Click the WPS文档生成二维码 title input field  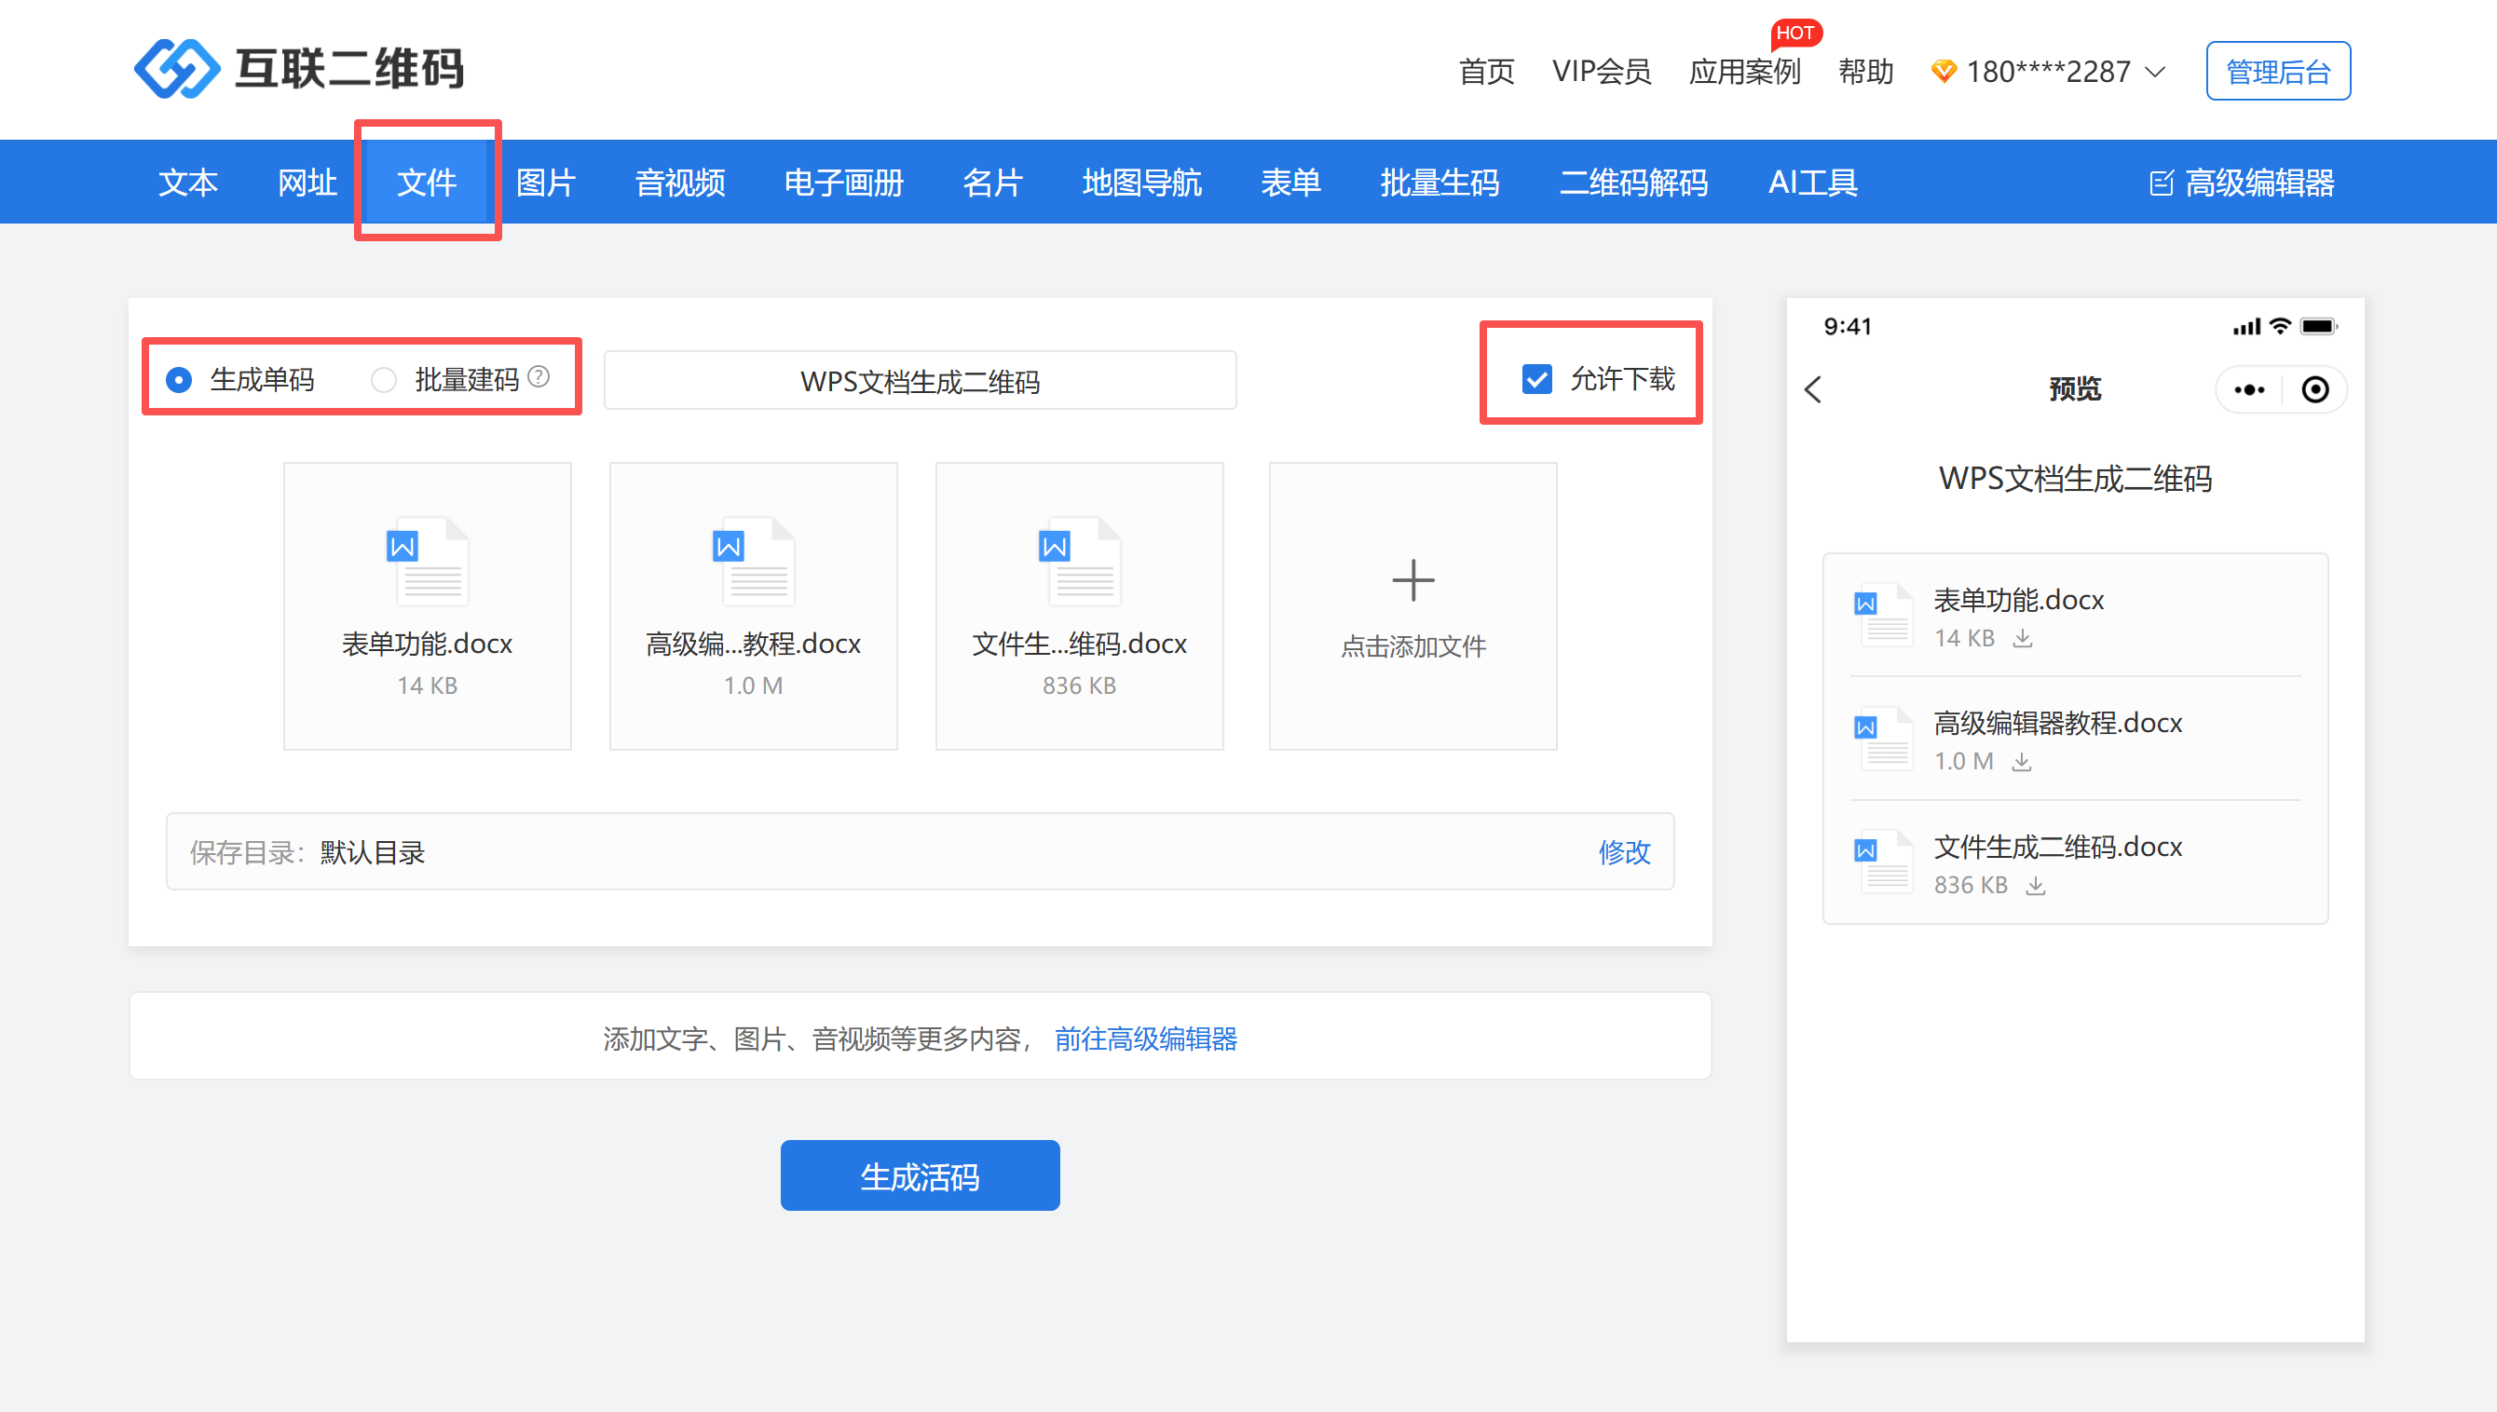919,381
